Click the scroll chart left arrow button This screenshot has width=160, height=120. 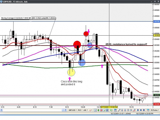tap(1, 110)
